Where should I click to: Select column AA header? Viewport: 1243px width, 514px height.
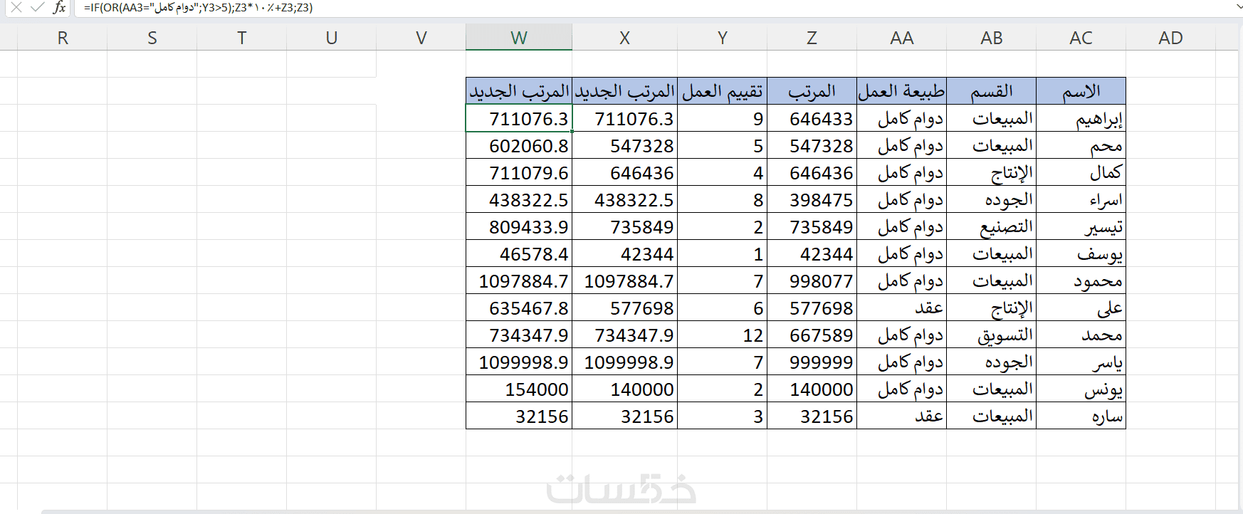[902, 38]
